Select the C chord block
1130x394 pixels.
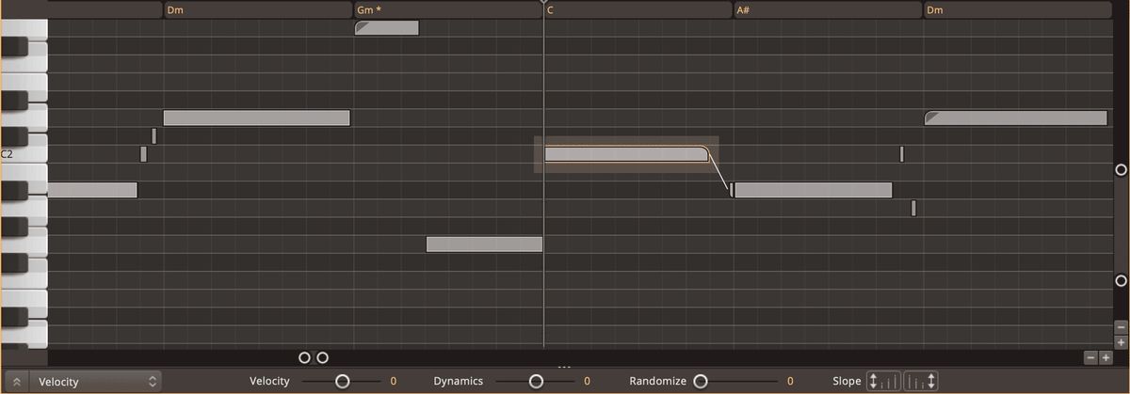(638, 10)
